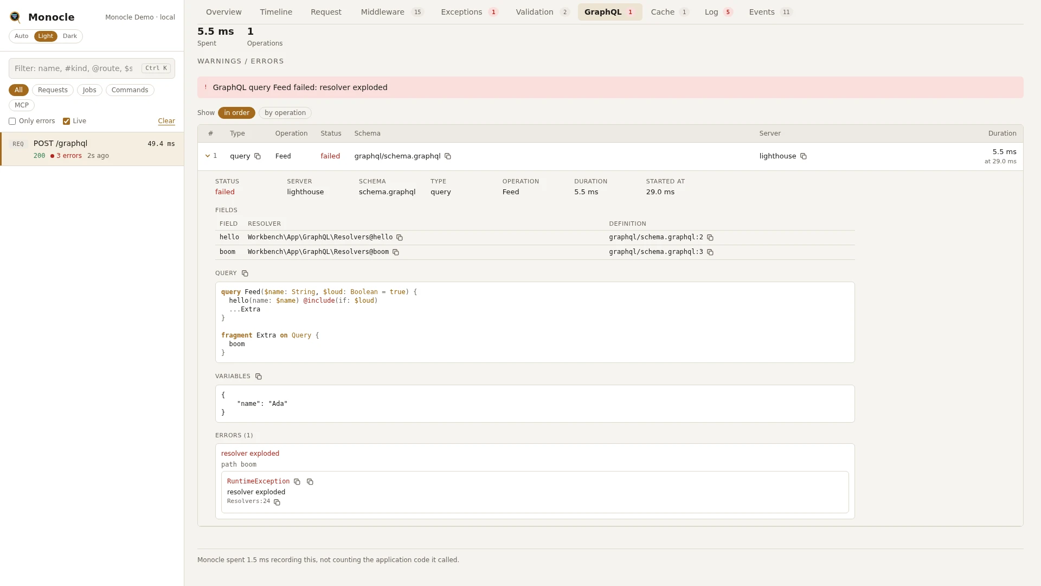Collapse the row 1 query details
Screen dimensions: 1041x586
click(208, 156)
